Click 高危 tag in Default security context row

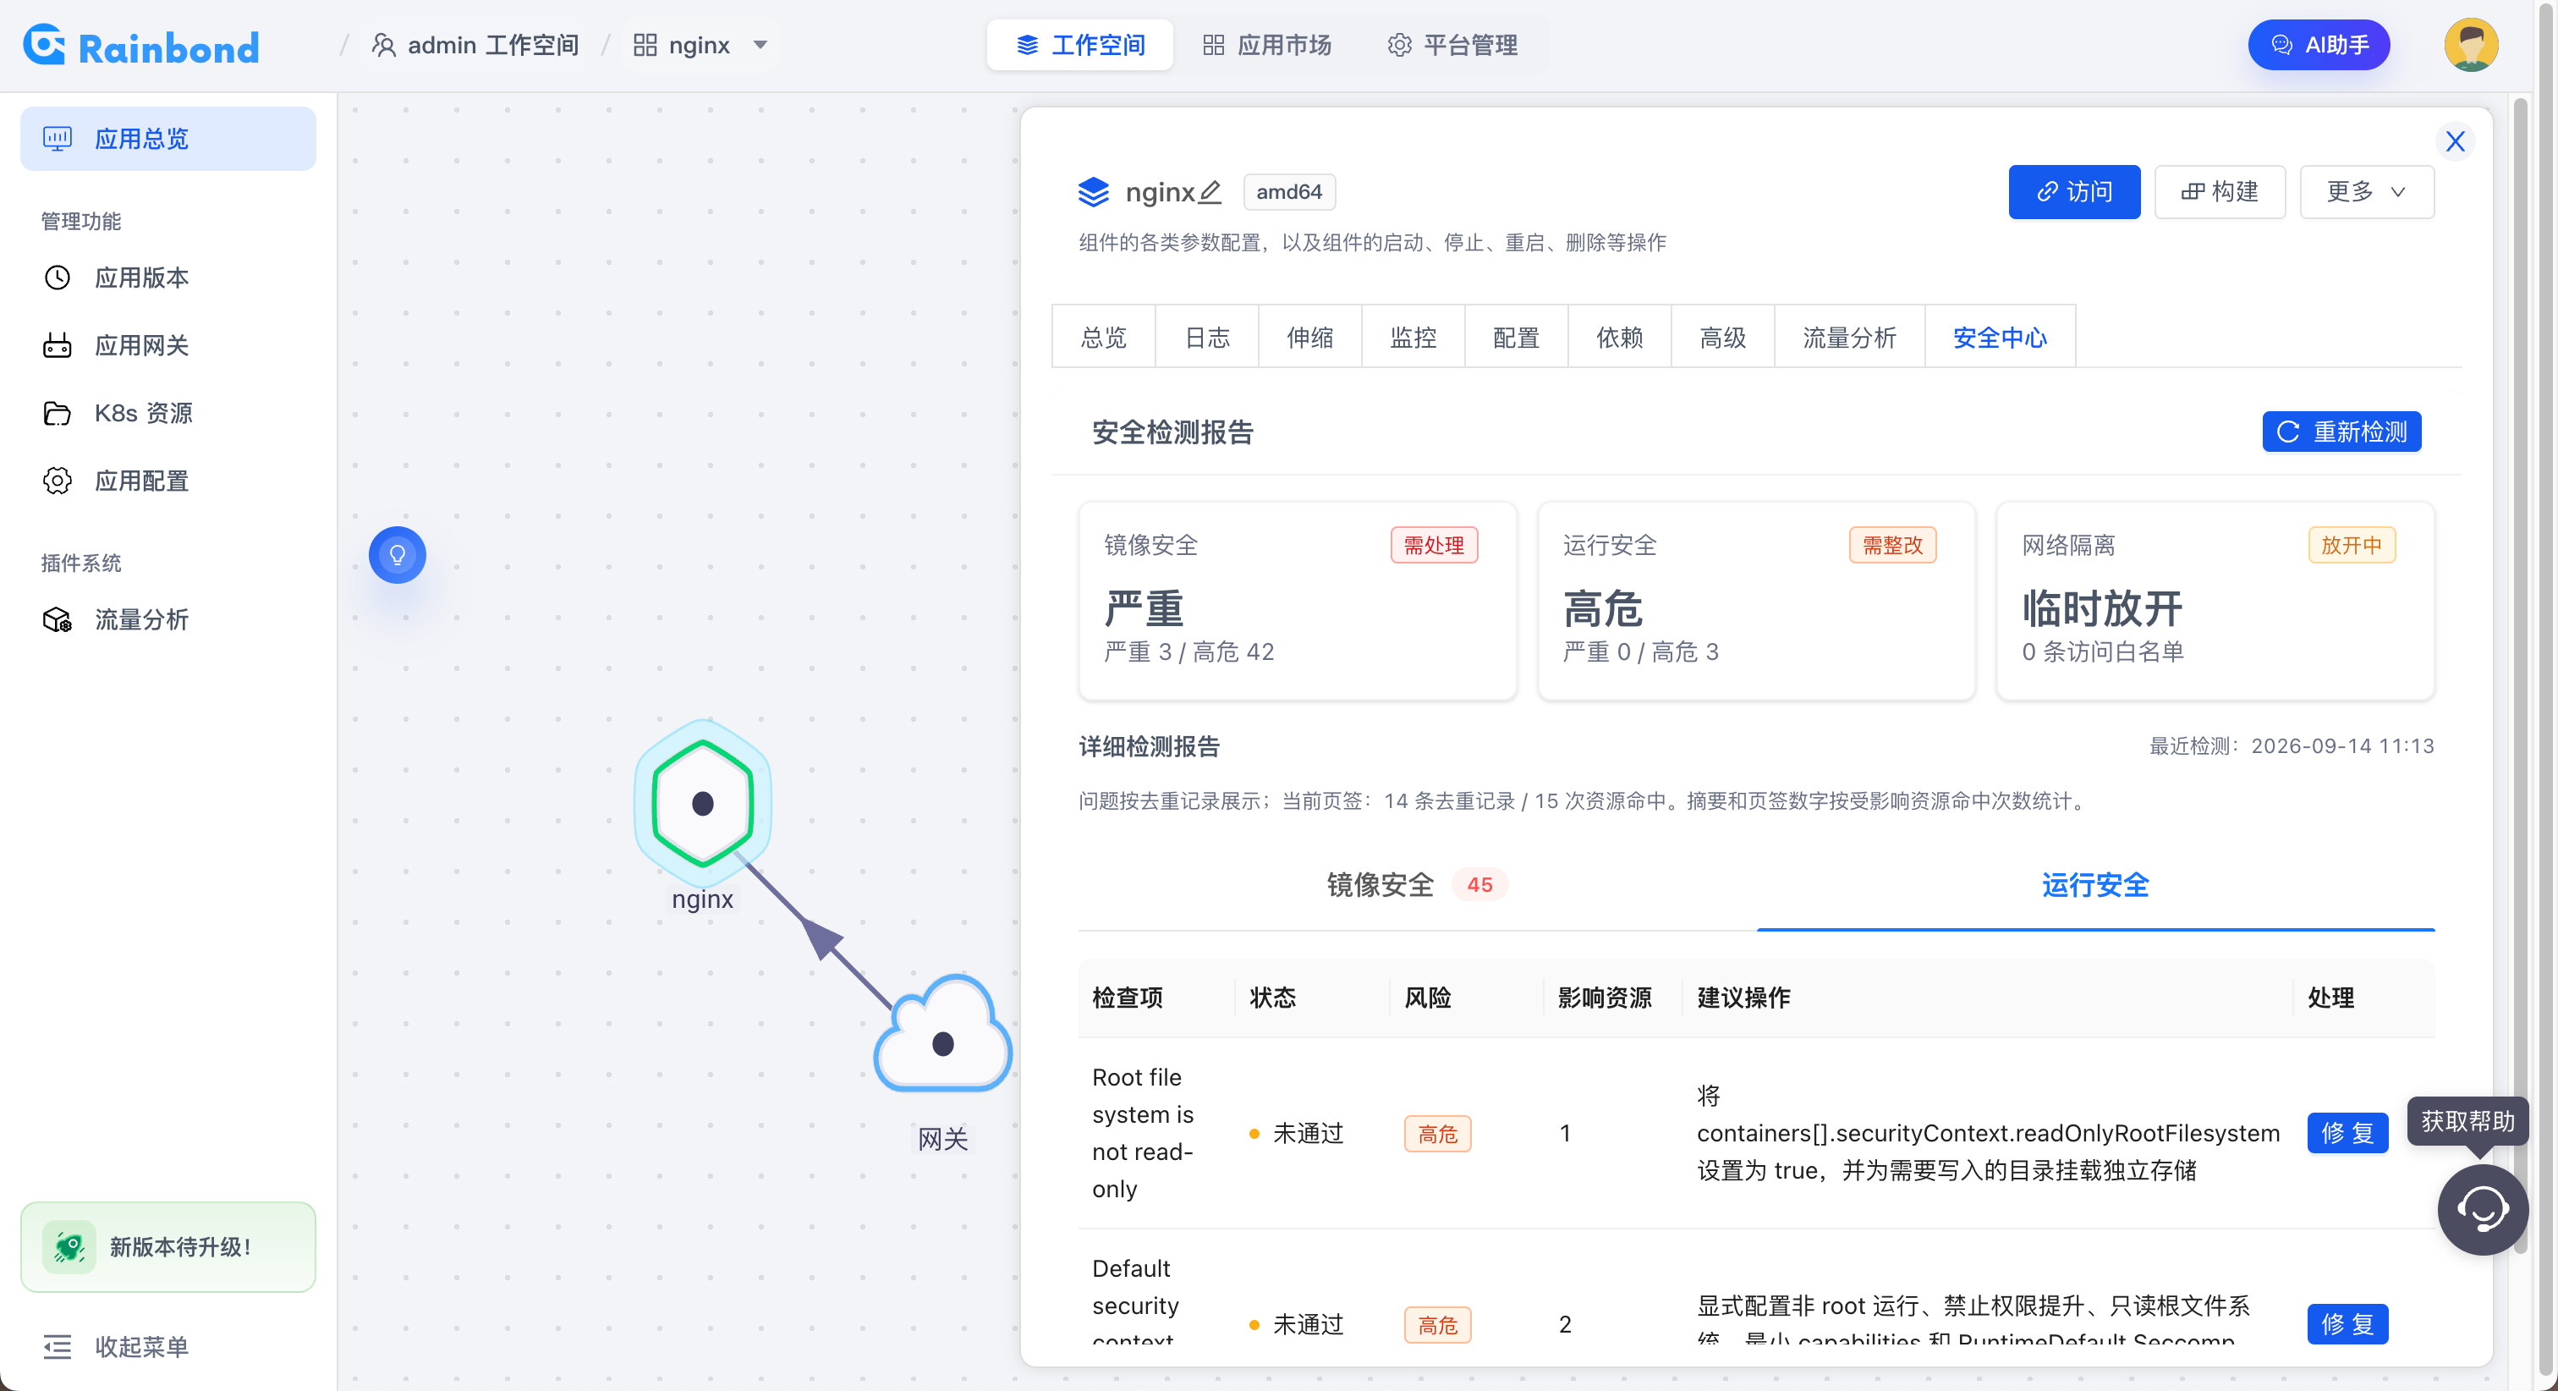[x=1437, y=1323]
